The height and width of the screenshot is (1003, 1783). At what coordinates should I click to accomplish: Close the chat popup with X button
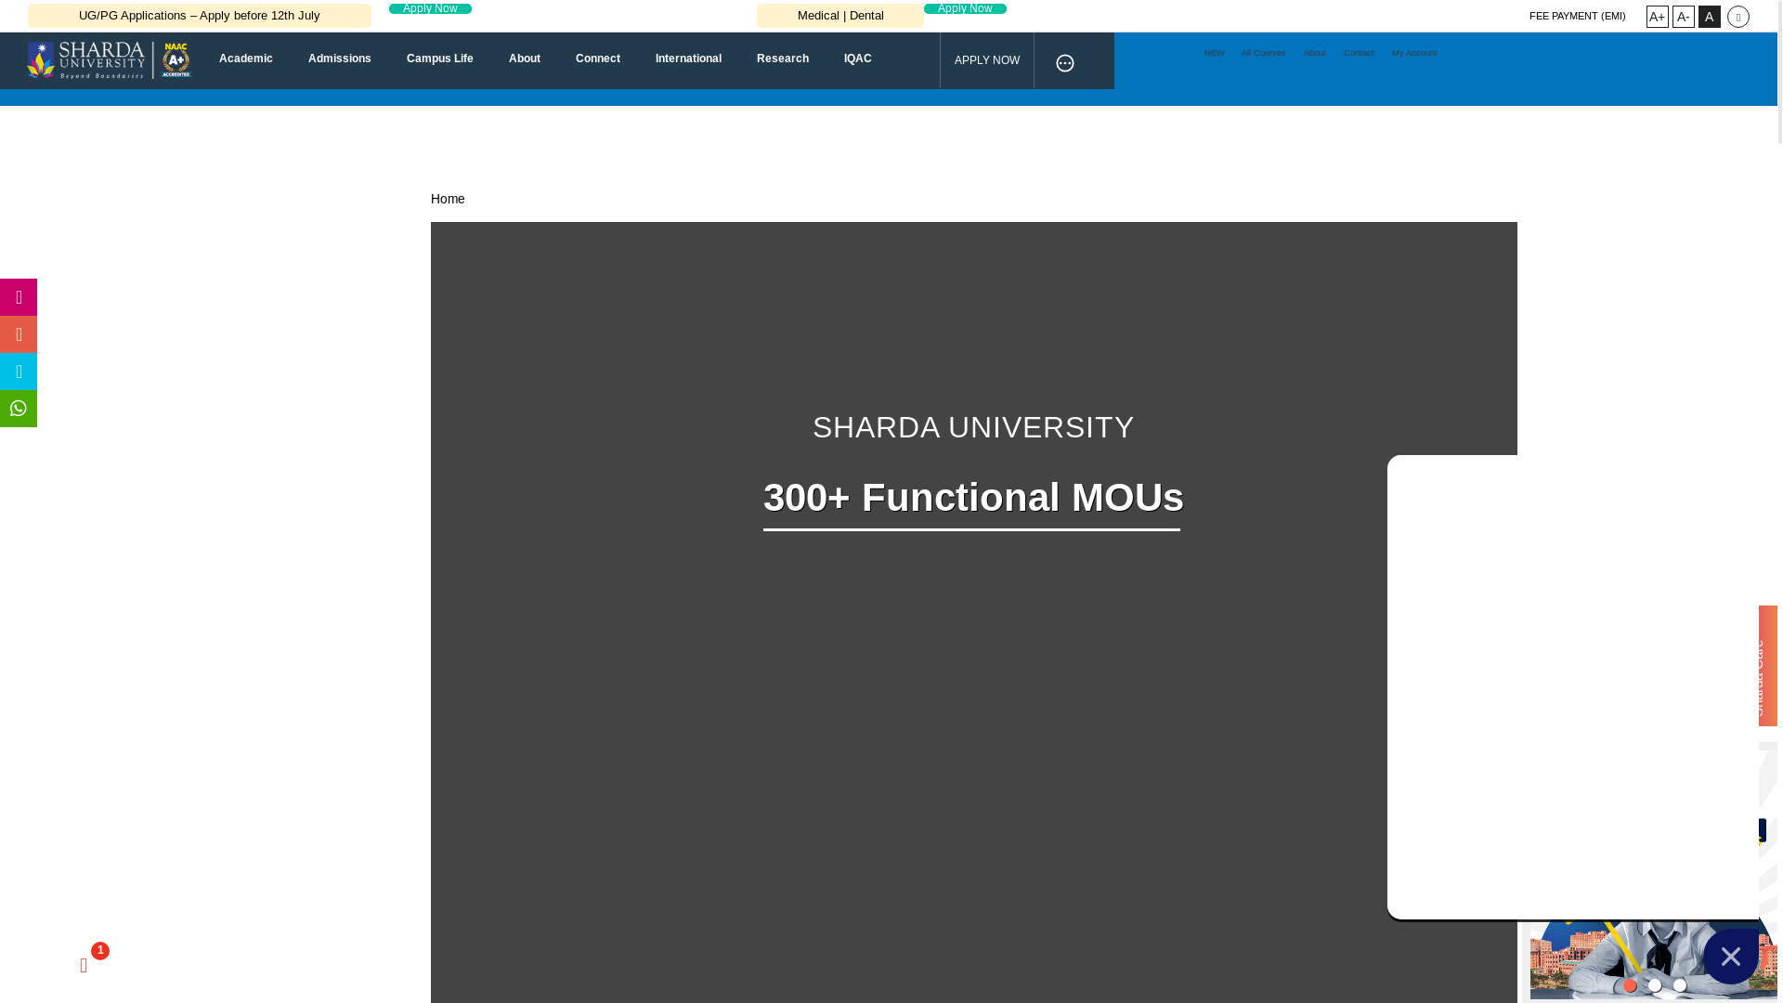pos(1731,957)
